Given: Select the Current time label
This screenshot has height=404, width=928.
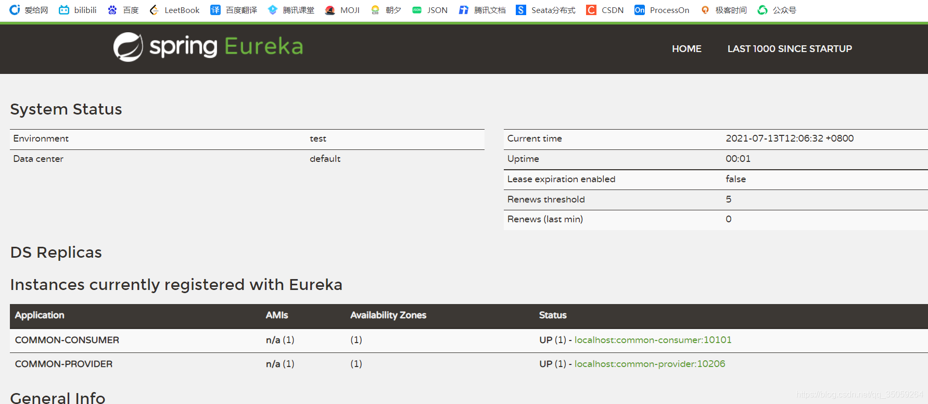Looking at the screenshot, I should pos(535,138).
